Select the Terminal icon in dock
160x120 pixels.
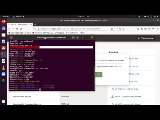tap(3, 54)
